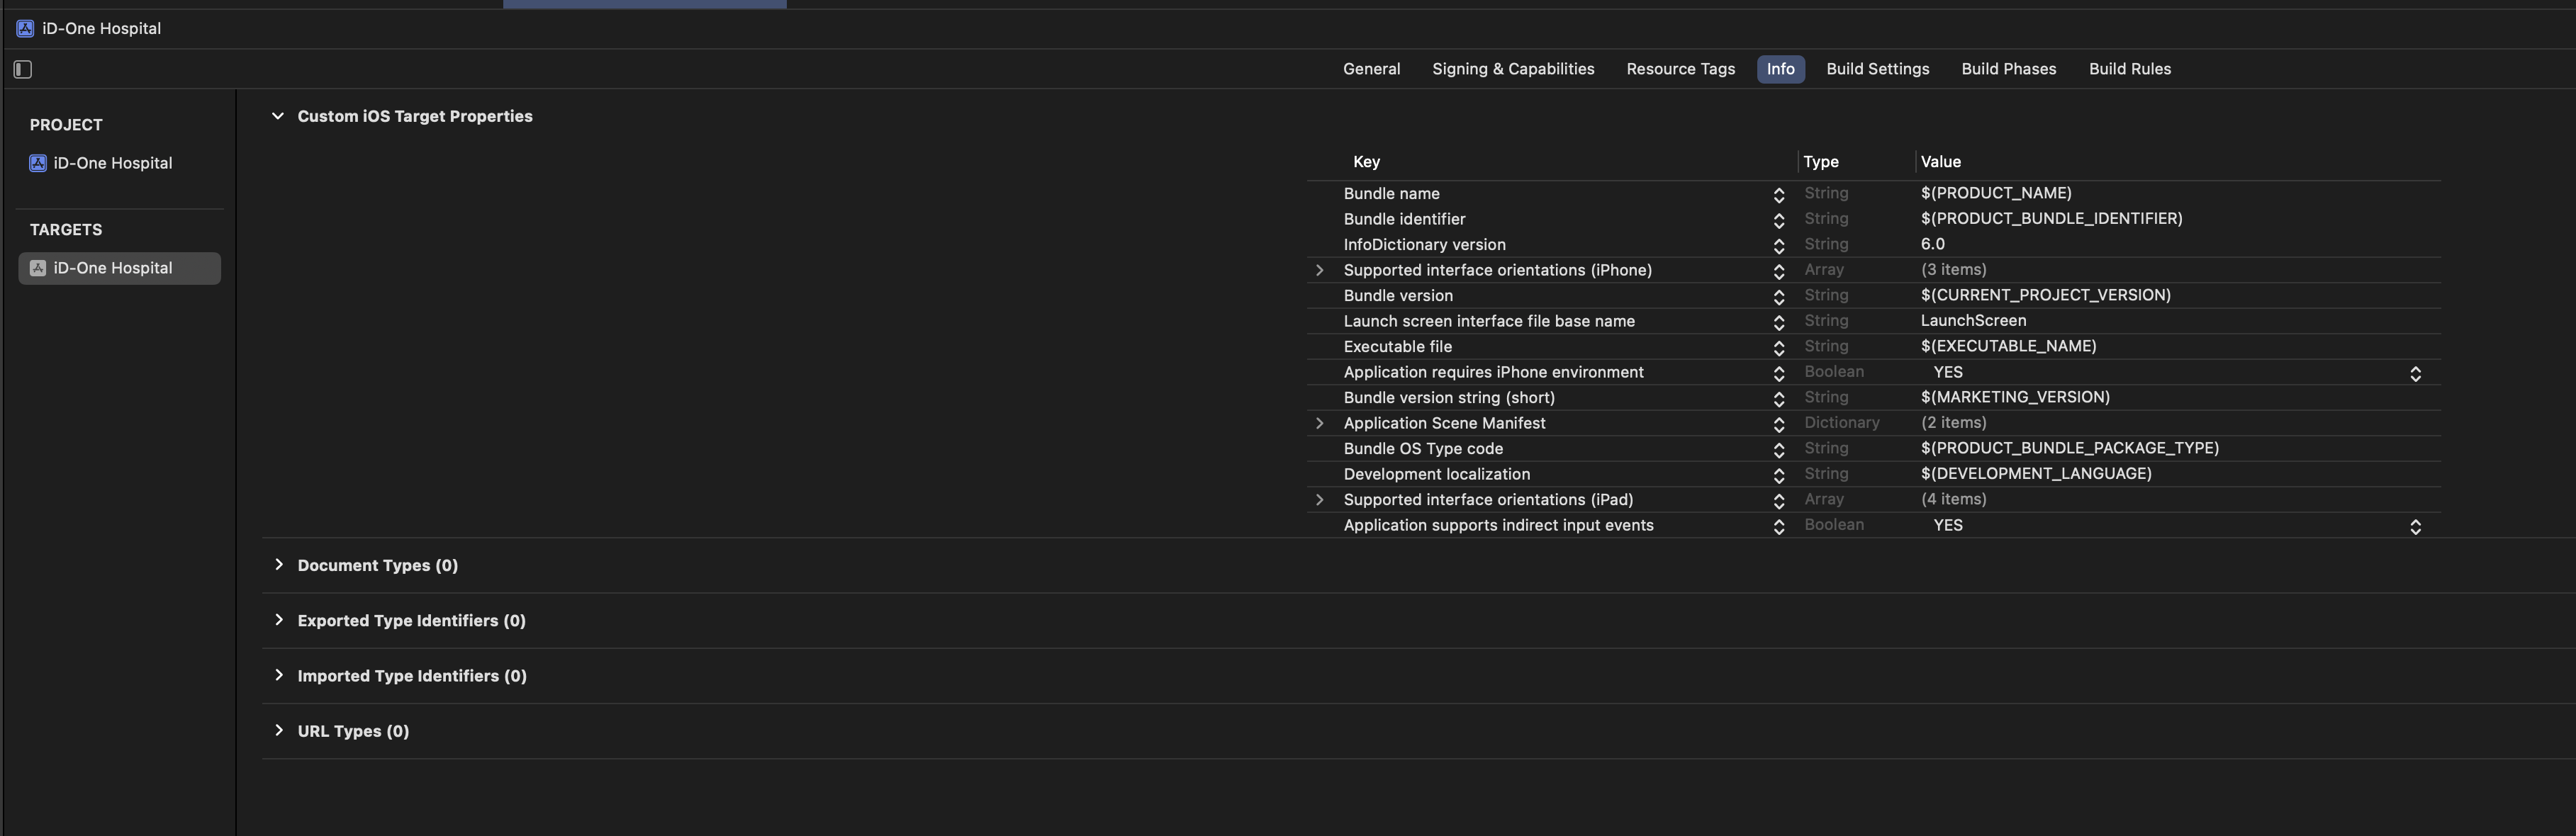Switch to Signing & Capabilities tab

coord(1513,69)
